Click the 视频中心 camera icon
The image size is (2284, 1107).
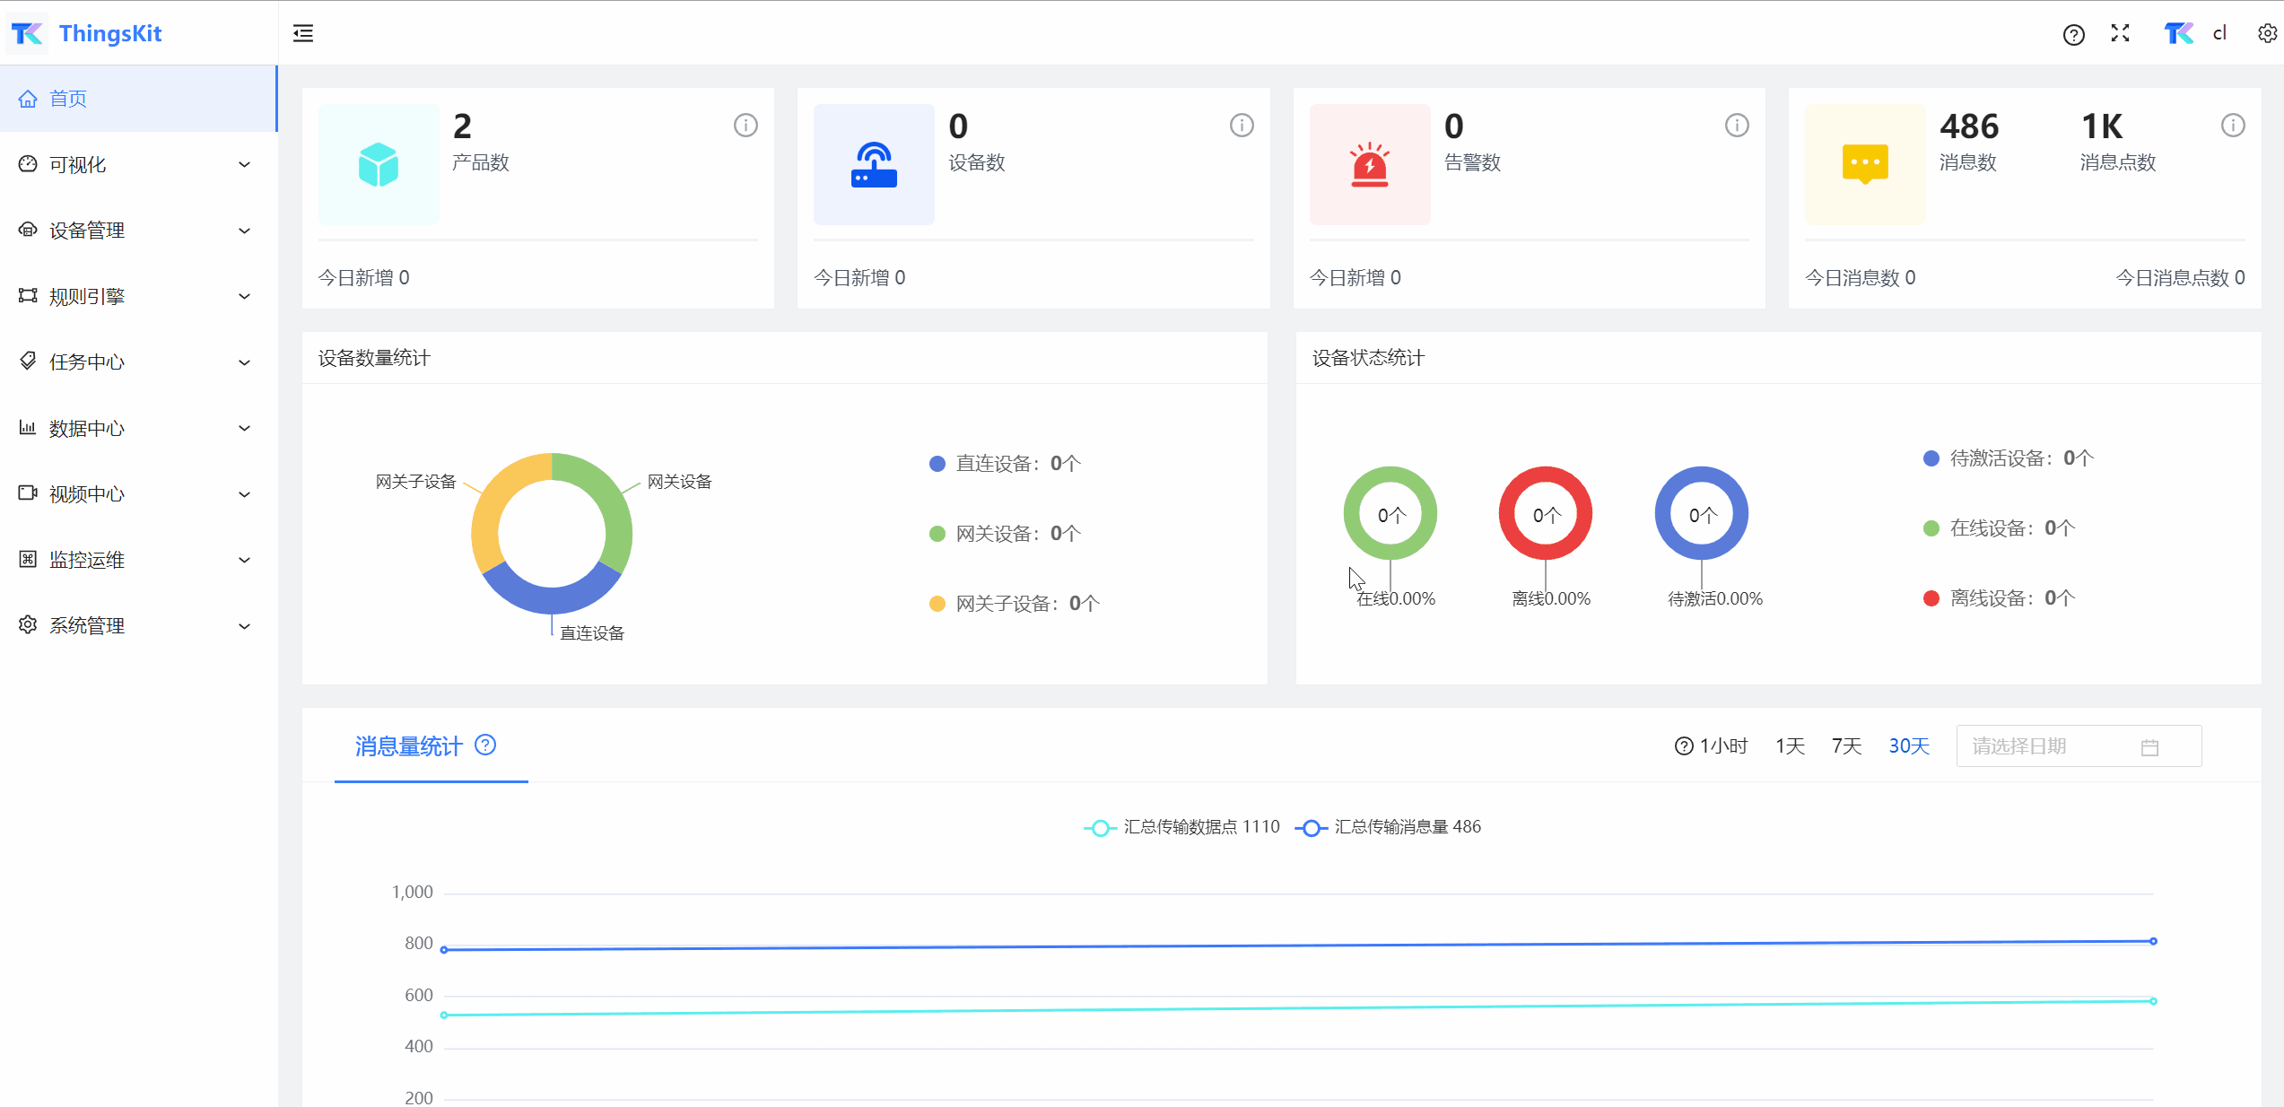(x=28, y=493)
